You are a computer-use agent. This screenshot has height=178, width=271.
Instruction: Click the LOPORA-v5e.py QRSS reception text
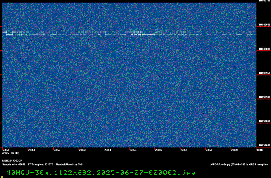click(239, 164)
